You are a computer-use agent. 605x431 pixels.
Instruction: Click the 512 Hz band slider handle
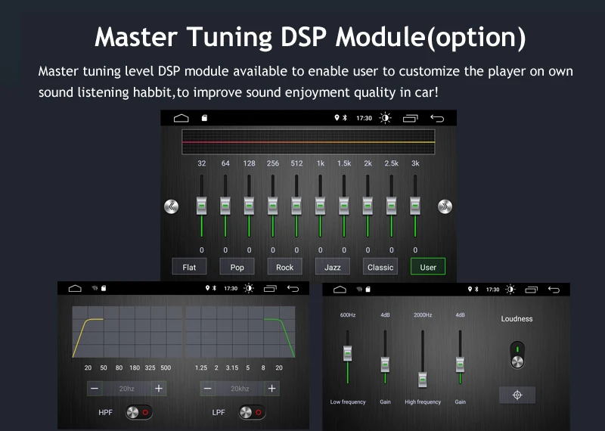coord(296,206)
